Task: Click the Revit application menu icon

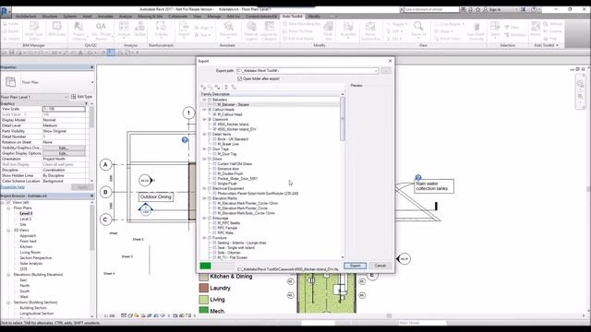Action: point(6,12)
